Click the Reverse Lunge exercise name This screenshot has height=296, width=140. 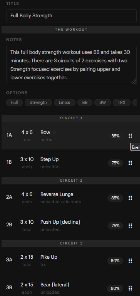click(x=57, y=194)
